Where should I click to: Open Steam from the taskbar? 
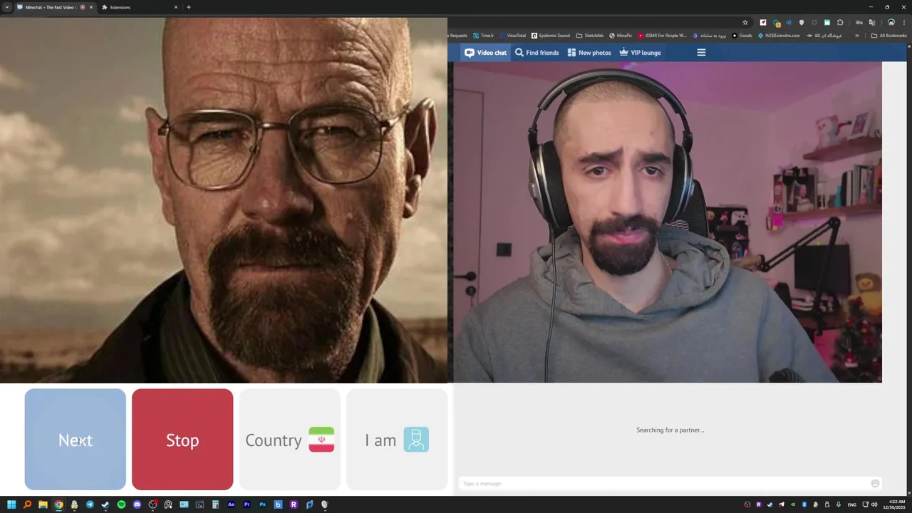point(105,504)
